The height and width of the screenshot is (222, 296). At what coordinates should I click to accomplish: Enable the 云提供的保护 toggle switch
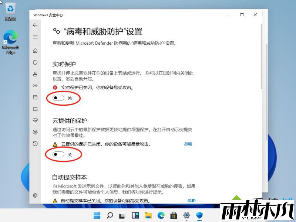click(58, 154)
